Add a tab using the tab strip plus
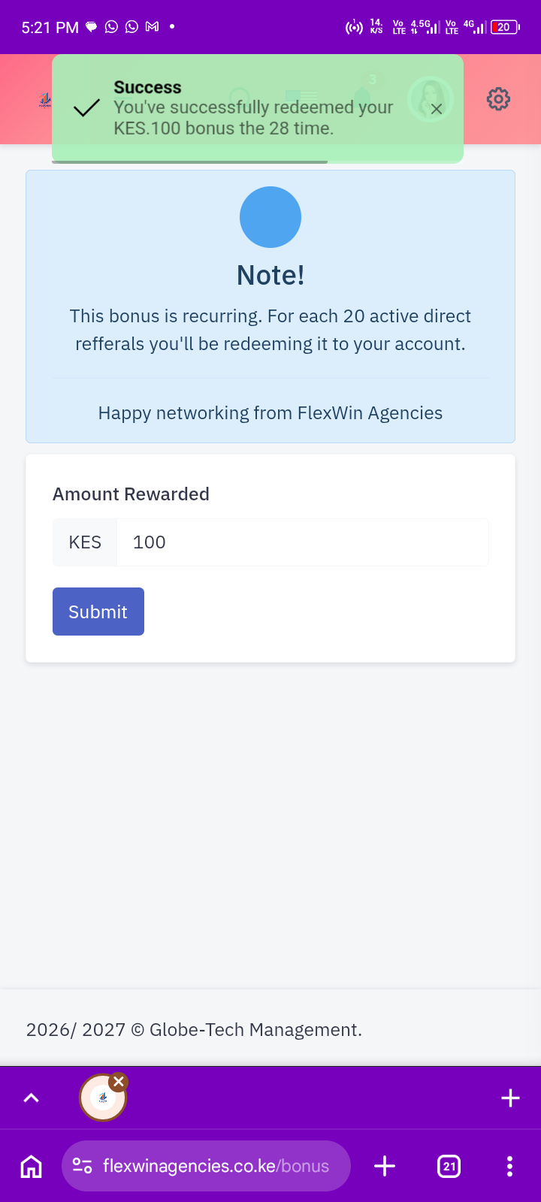Image resolution: width=541 pixels, height=1202 pixels. [510, 1098]
